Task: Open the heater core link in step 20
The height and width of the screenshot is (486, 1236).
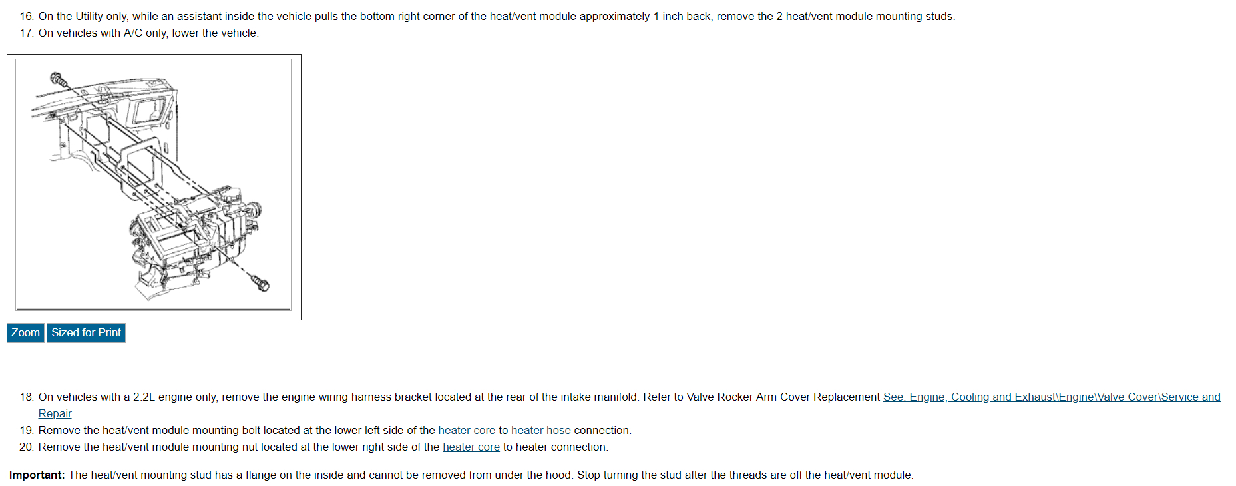Action: point(471,447)
